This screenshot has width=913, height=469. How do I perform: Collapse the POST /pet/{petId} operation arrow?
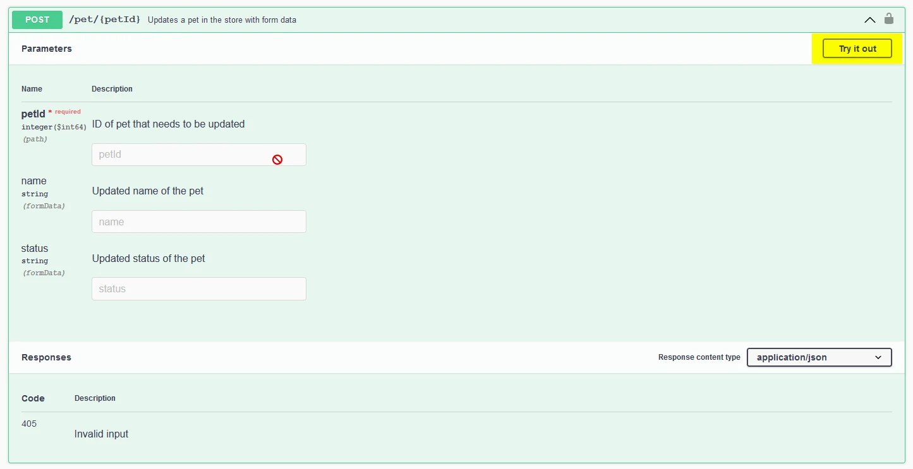click(870, 20)
